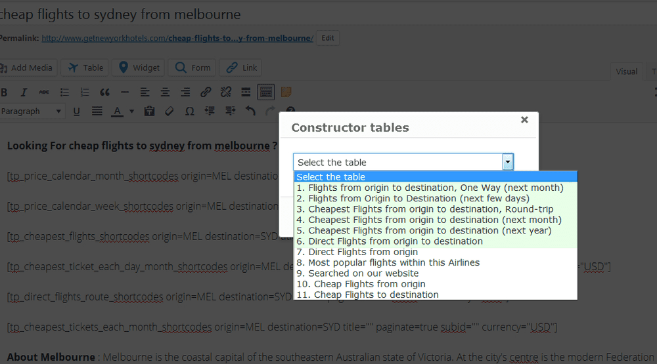657x364 pixels.
Task: Align text center
Action: (x=165, y=92)
